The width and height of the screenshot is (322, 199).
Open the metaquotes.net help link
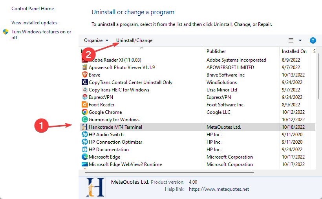click(x=219, y=189)
